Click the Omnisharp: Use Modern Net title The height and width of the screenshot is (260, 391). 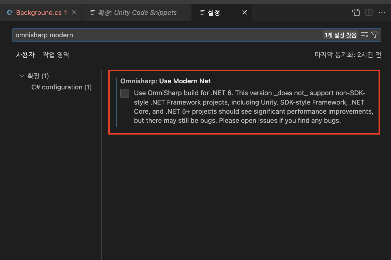coord(165,81)
